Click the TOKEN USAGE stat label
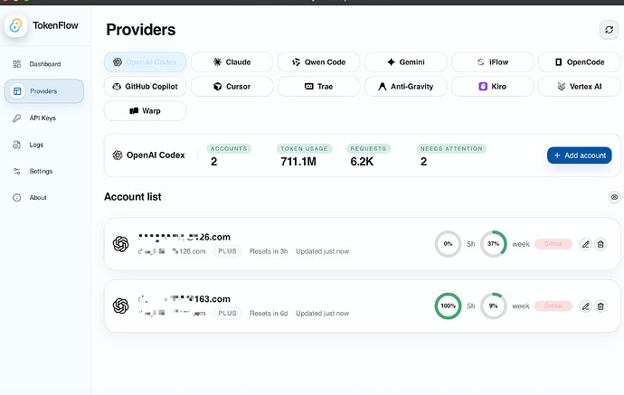624x395 pixels. [305, 149]
